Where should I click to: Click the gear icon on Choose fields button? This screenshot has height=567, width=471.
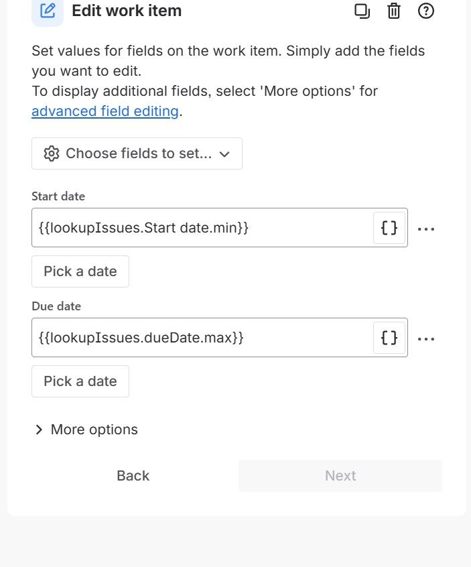(52, 153)
